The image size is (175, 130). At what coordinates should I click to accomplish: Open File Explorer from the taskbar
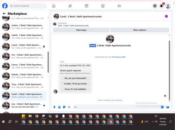point(30,116)
